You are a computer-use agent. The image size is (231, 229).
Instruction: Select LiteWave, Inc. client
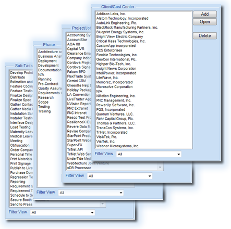(x=107, y=78)
